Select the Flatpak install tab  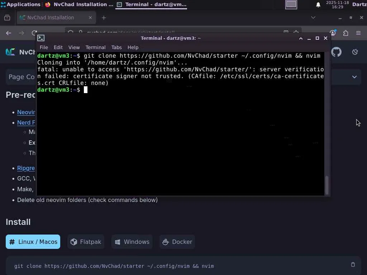pyautogui.click(x=86, y=242)
